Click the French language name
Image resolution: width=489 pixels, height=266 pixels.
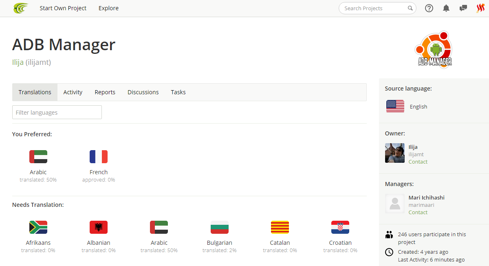[99, 172]
